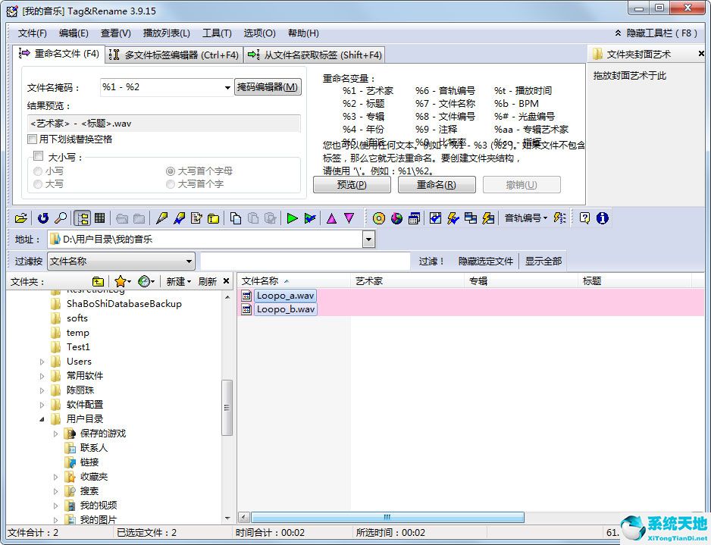
Task: Click the copy pages toolbar icon
Action: coord(236,218)
